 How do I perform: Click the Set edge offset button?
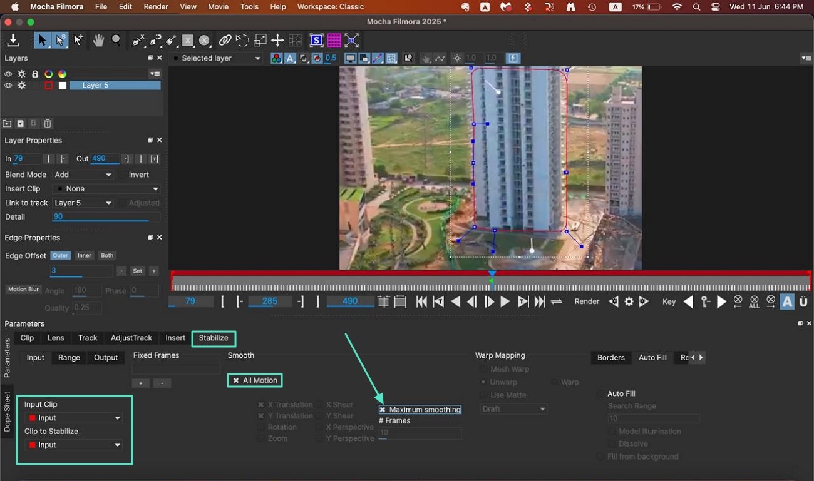point(138,271)
